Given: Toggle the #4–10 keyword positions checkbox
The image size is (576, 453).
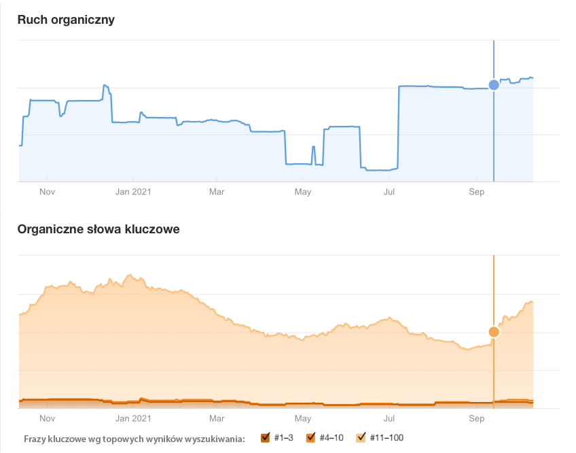Looking at the screenshot, I should [x=311, y=437].
